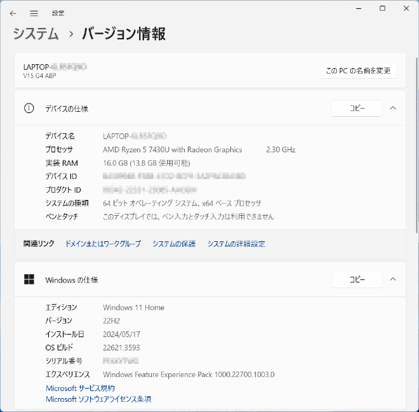Viewport: 419px width, 412px height.
Task: Click the 関連リンク label
Action: pyautogui.click(x=39, y=244)
